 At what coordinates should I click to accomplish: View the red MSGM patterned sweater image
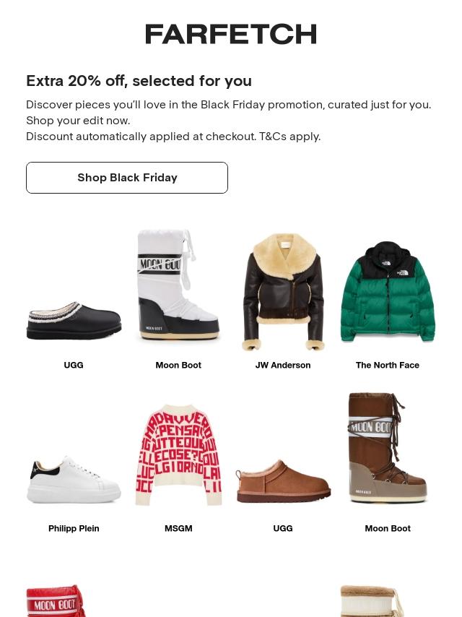178,454
